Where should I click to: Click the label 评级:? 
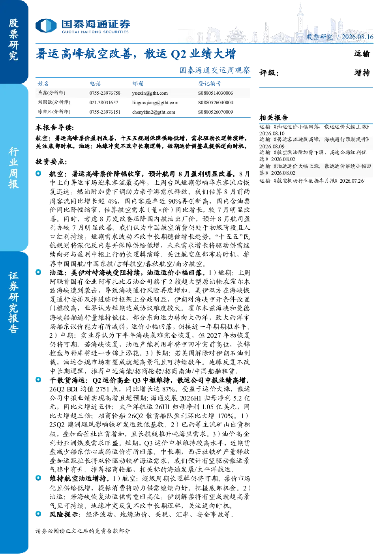pyautogui.click(x=269, y=73)
